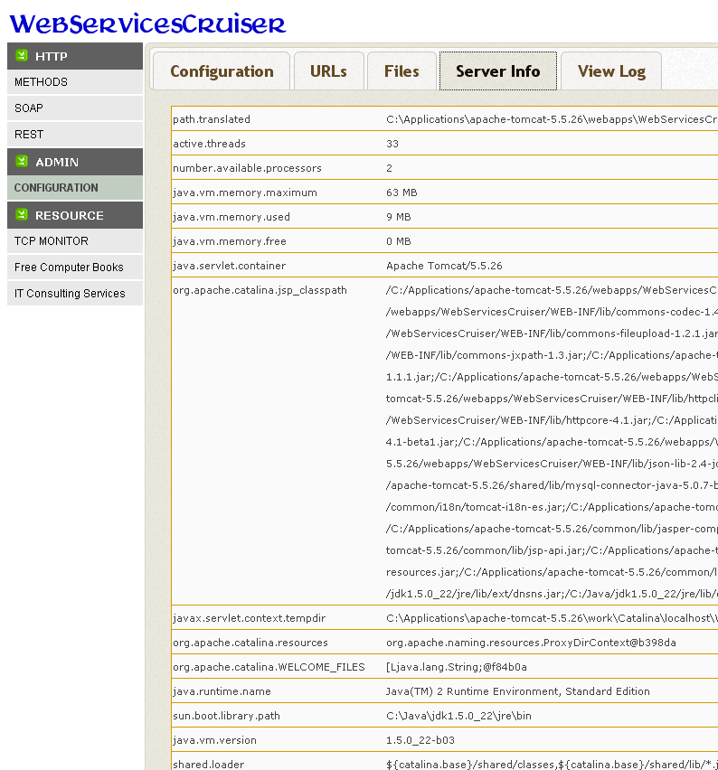Switch to the View Log tab

coord(611,71)
